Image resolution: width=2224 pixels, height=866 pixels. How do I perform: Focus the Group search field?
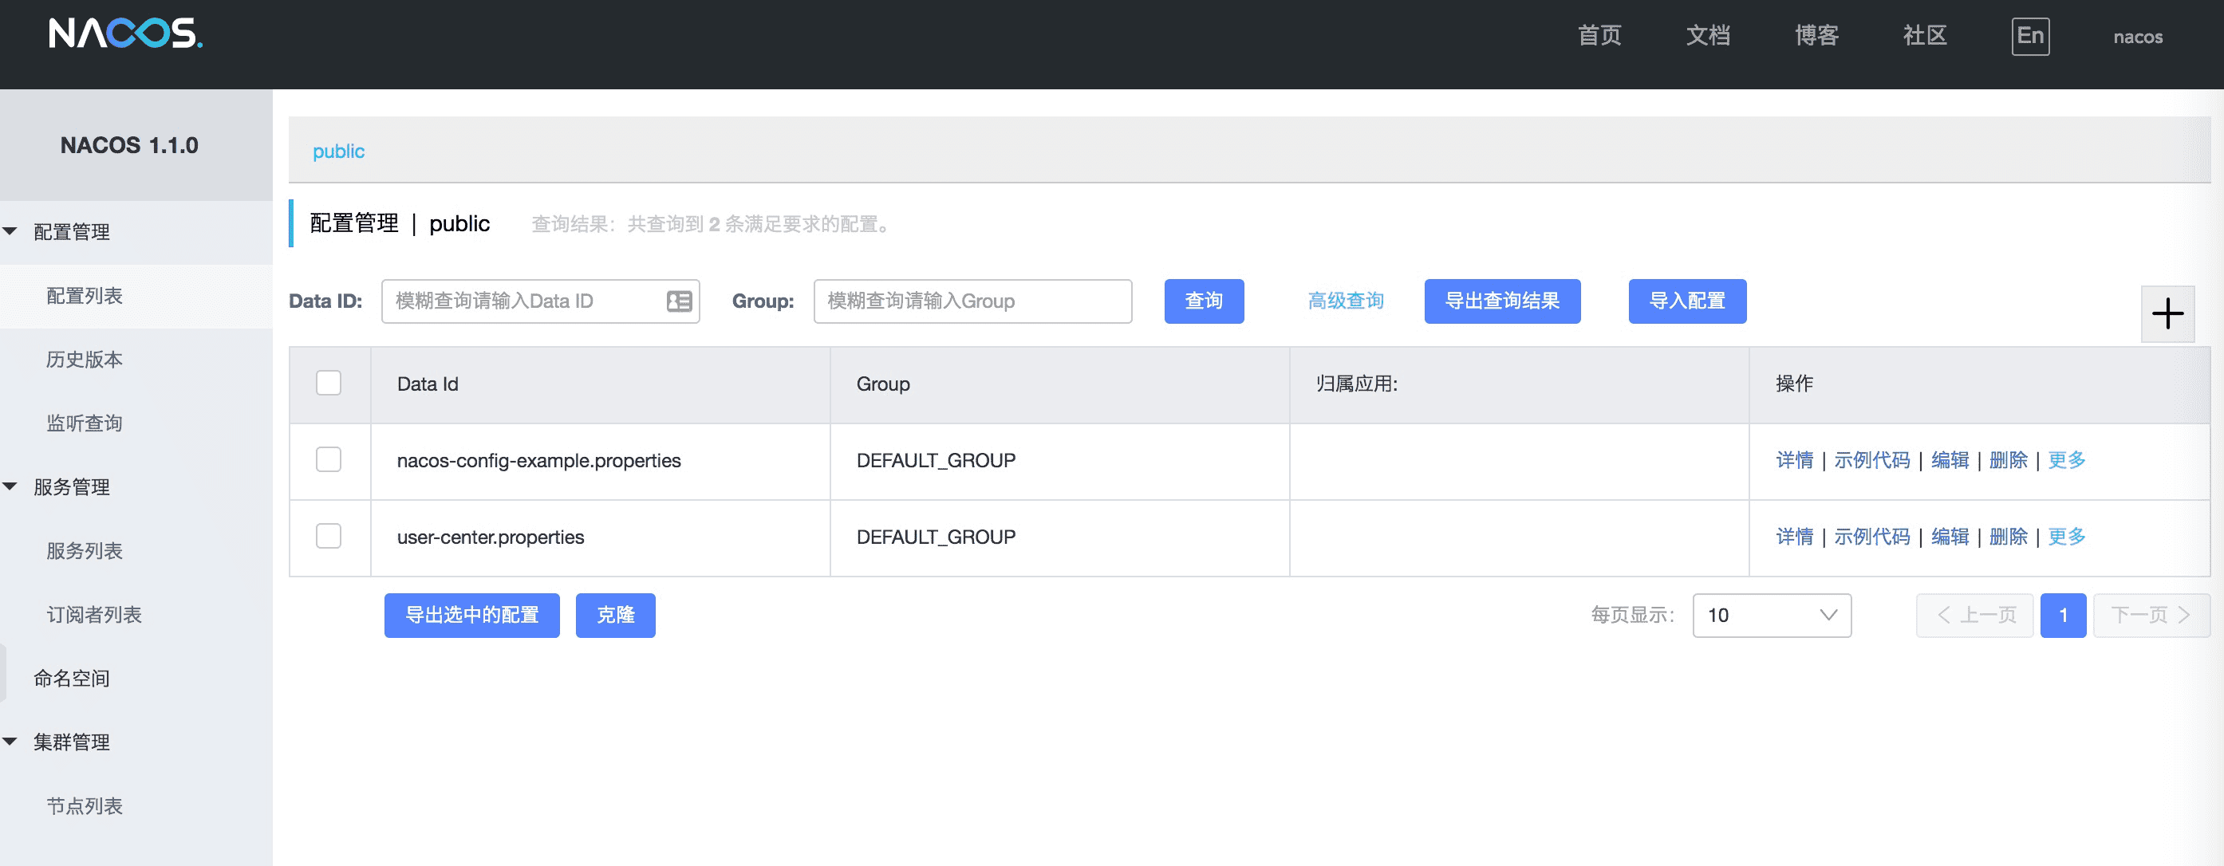click(x=972, y=301)
